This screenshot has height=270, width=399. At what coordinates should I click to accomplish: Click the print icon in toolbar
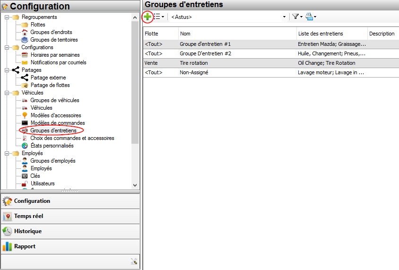310,17
